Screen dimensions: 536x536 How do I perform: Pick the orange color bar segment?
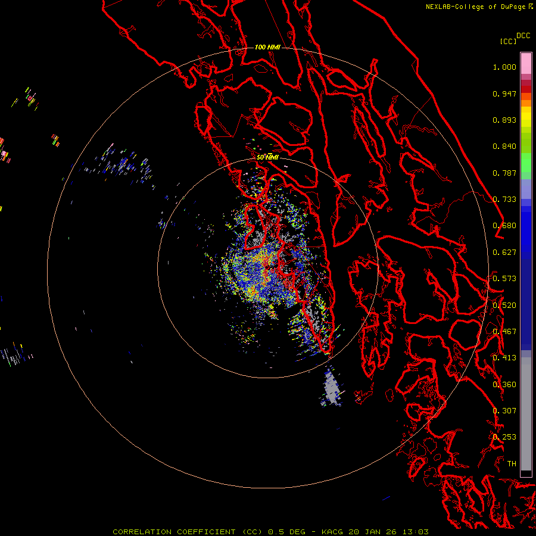pos(526,103)
